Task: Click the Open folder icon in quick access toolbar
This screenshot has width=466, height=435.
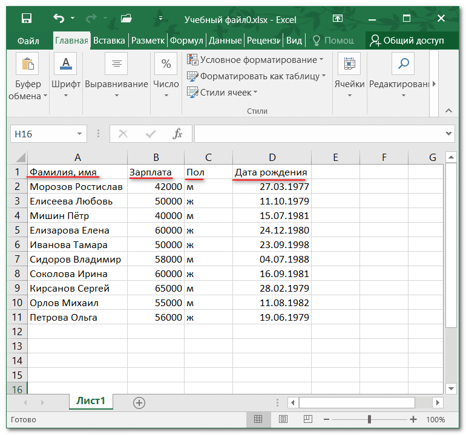Action: pos(126,18)
